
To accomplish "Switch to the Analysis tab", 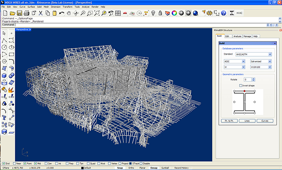I will point(237,36).
